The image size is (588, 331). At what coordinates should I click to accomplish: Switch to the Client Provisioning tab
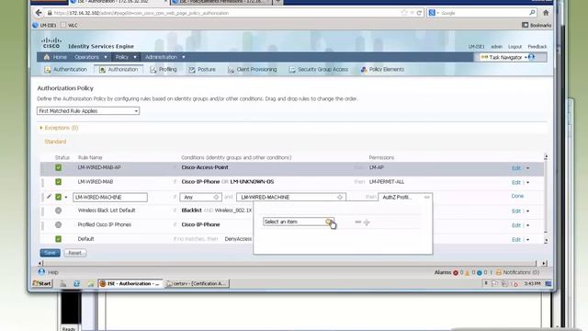(x=253, y=70)
